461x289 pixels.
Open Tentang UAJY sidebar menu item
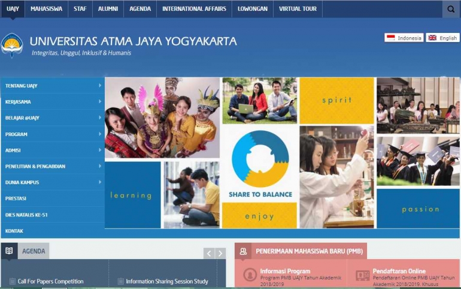[x=53, y=86]
